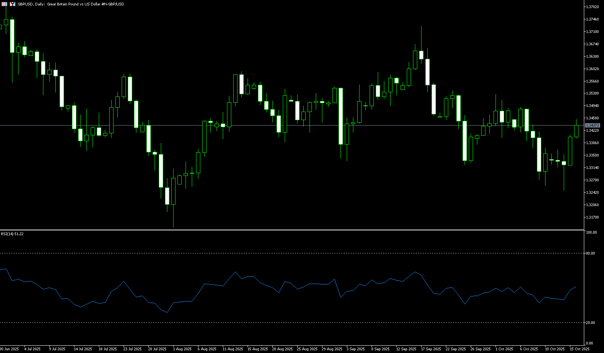Click the RSI line's latest point

tap(576, 287)
